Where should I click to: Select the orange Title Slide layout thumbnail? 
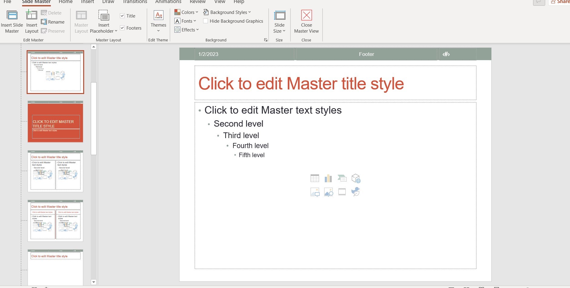tap(55, 121)
